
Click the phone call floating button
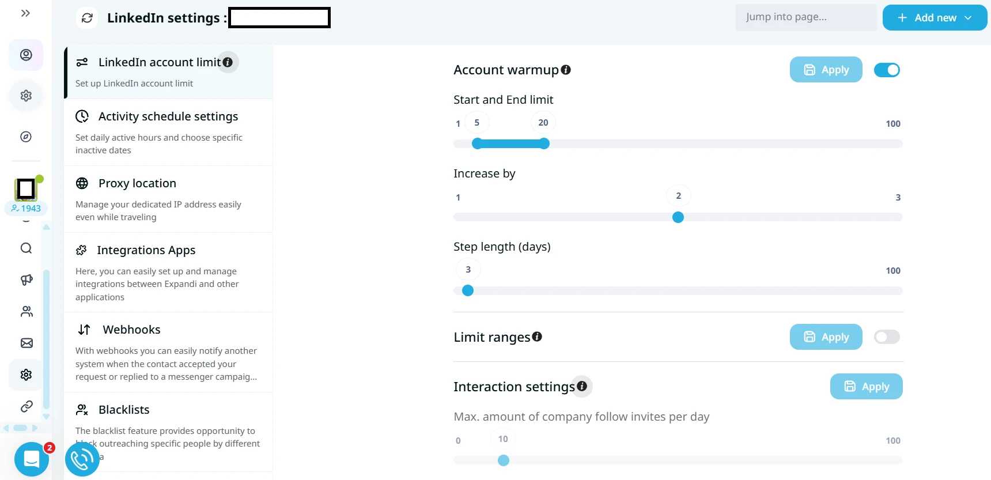point(82,459)
